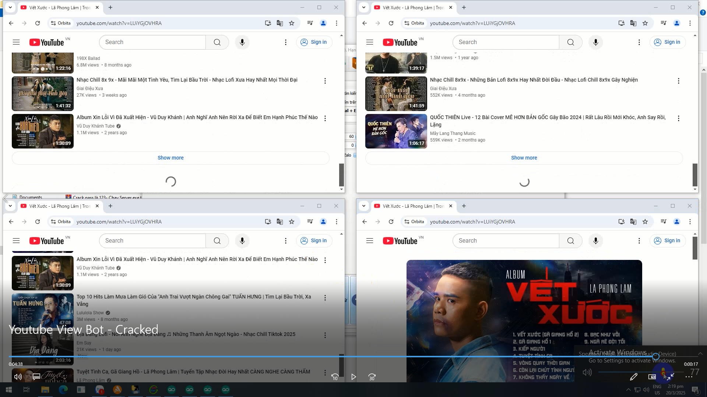Click the play button in video overlay
Image resolution: width=707 pixels, height=397 pixels.
pos(353,377)
